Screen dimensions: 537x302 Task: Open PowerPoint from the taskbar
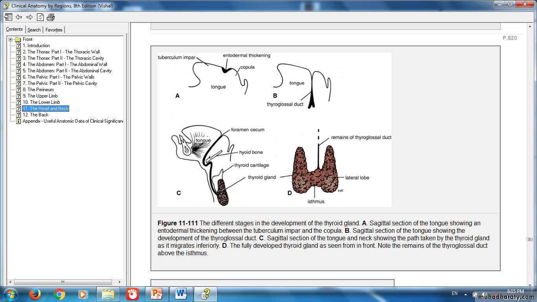click(x=157, y=294)
